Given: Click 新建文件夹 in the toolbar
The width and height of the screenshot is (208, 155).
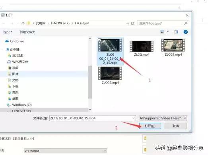Looking at the screenshot, I should tap(27, 32).
